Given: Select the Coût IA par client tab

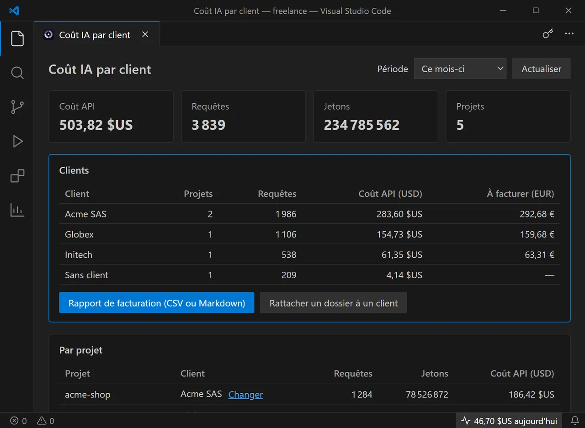Looking at the screenshot, I should [97, 35].
